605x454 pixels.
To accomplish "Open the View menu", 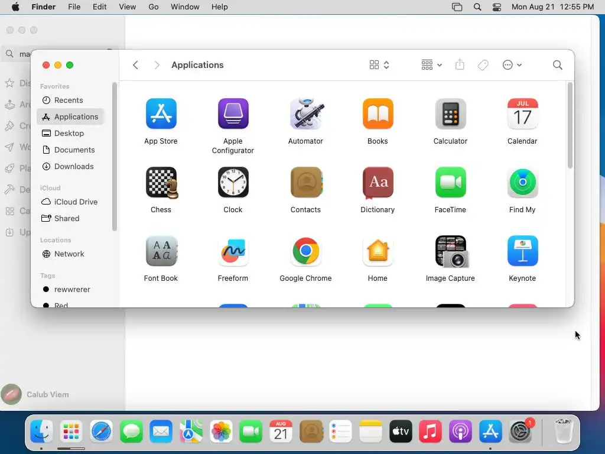I will click(128, 7).
